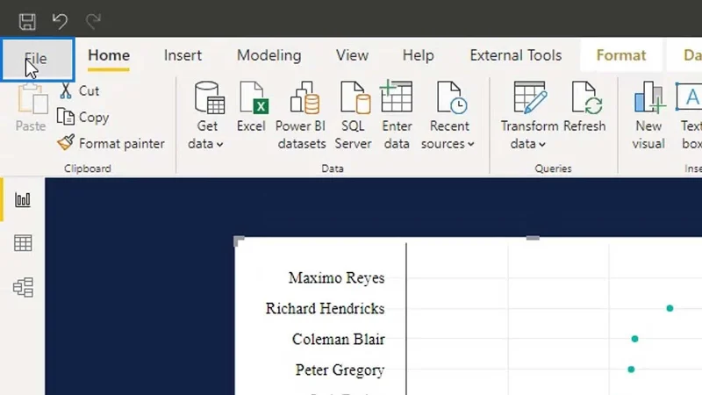Switch to Report view in sidebar
The image size is (702, 395).
23,200
